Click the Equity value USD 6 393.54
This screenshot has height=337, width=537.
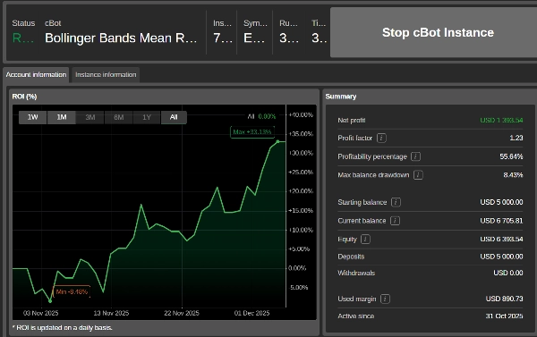pos(501,240)
